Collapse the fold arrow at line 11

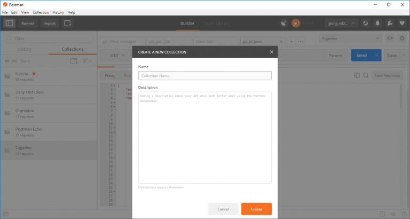(114, 128)
